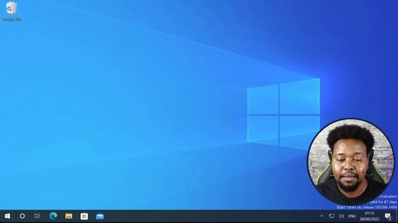Open the Mail app from the taskbar
398x223 pixels.
(100, 216)
